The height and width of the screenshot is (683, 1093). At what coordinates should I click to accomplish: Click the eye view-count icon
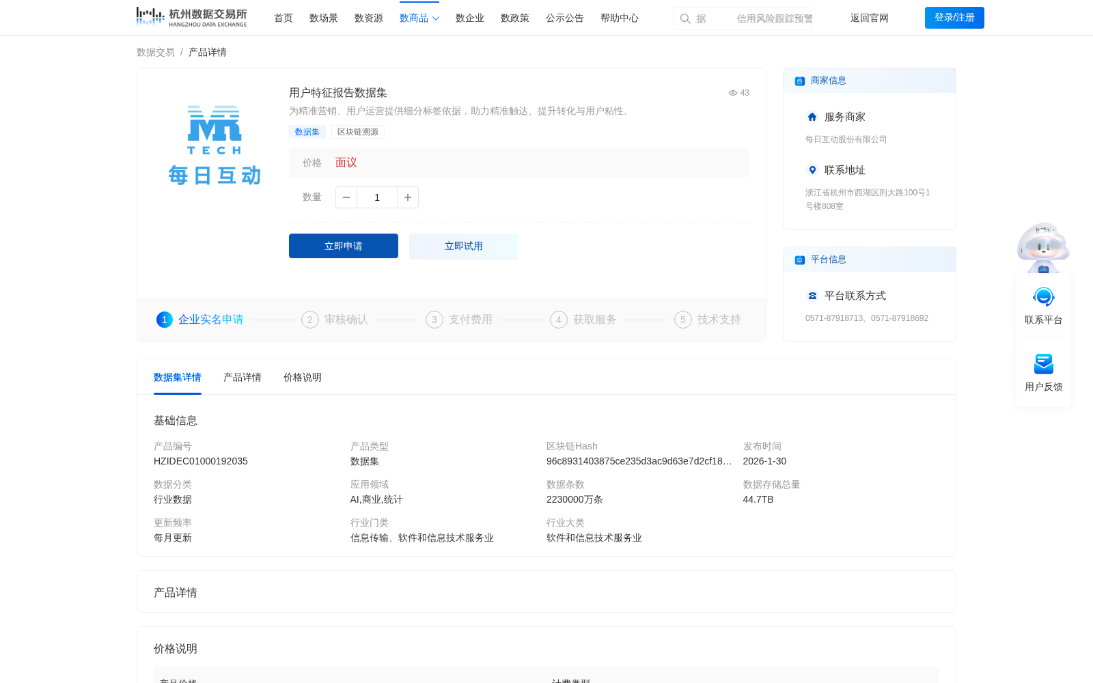[732, 93]
